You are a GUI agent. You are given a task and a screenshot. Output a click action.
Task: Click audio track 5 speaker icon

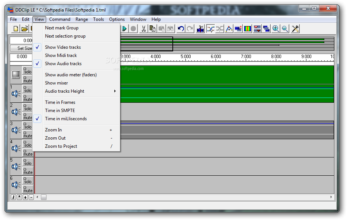click(x=16, y=166)
